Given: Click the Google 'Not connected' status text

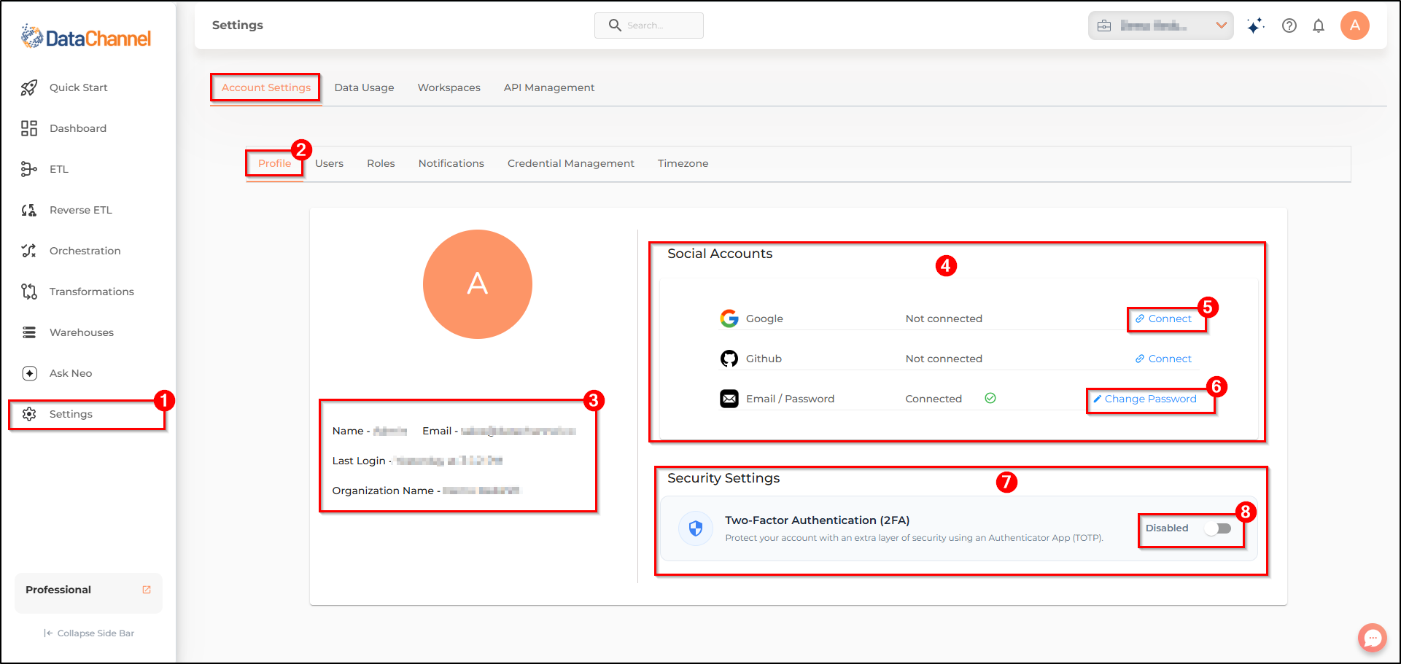Looking at the screenshot, I should (944, 319).
